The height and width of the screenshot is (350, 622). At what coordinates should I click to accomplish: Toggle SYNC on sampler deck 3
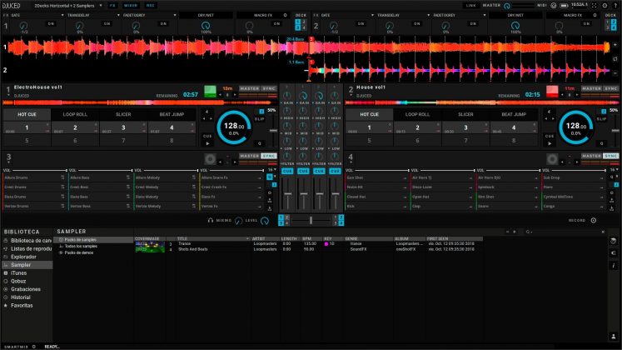[x=269, y=156]
